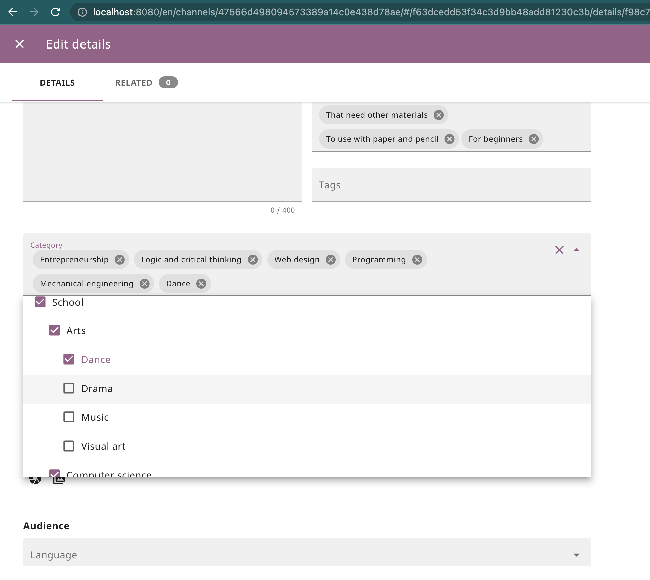Uncheck the Dance checkbox
Image resolution: width=650 pixels, height=580 pixels.
(69, 359)
